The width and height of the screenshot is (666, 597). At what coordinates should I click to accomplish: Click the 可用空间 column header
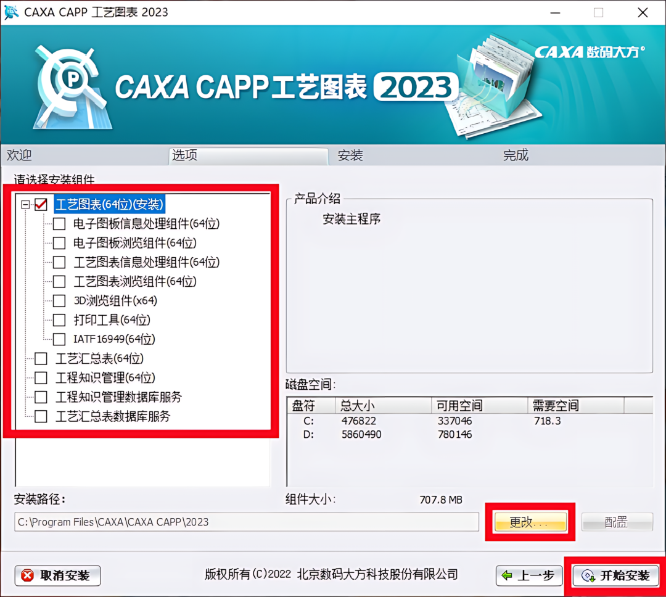point(459,405)
